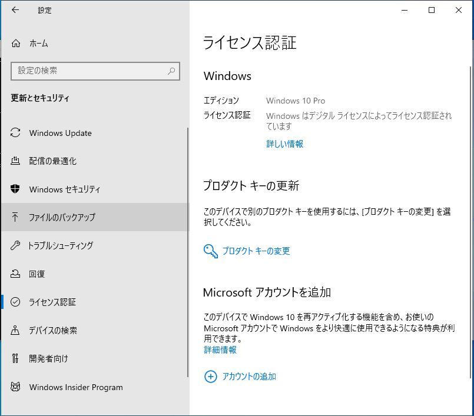Click the plus circle add account icon
474x416 pixels.
pyautogui.click(x=211, y=377)
